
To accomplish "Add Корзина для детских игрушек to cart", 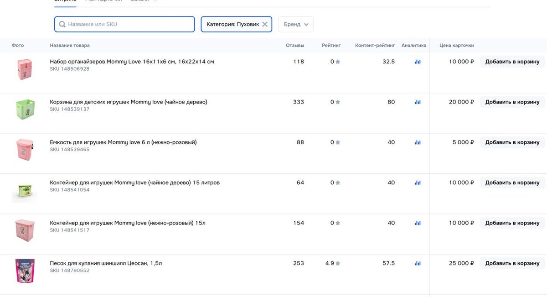I will tap(512, 102).
